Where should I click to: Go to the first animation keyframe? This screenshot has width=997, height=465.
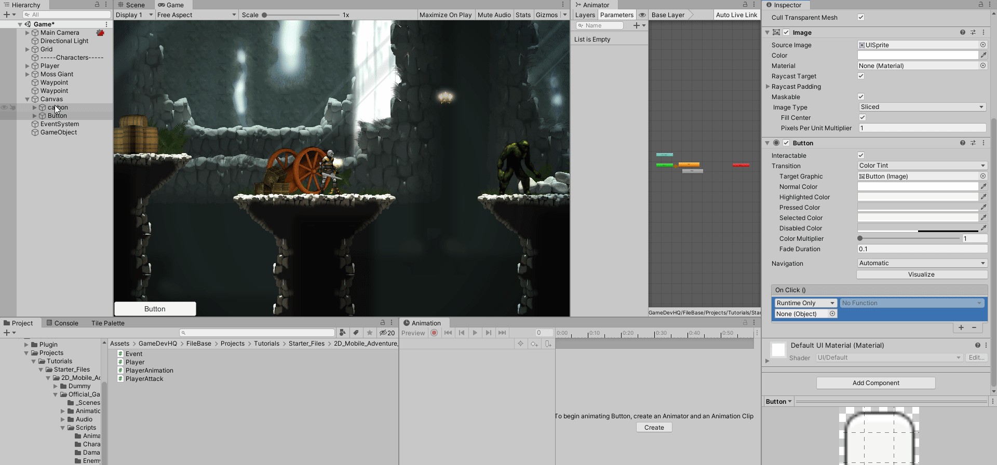point(448,333)
